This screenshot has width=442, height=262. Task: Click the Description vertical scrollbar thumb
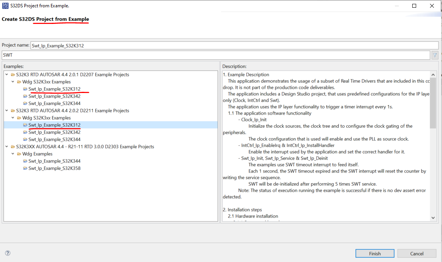click(433, 103)
